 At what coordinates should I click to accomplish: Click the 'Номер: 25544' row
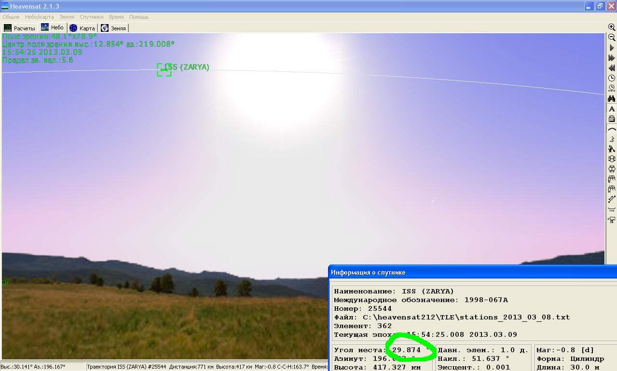[363, 308]
